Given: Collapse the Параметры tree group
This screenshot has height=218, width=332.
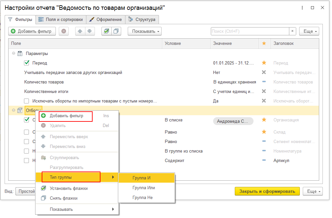Looking at the screenshot, I should coord(13,53).
